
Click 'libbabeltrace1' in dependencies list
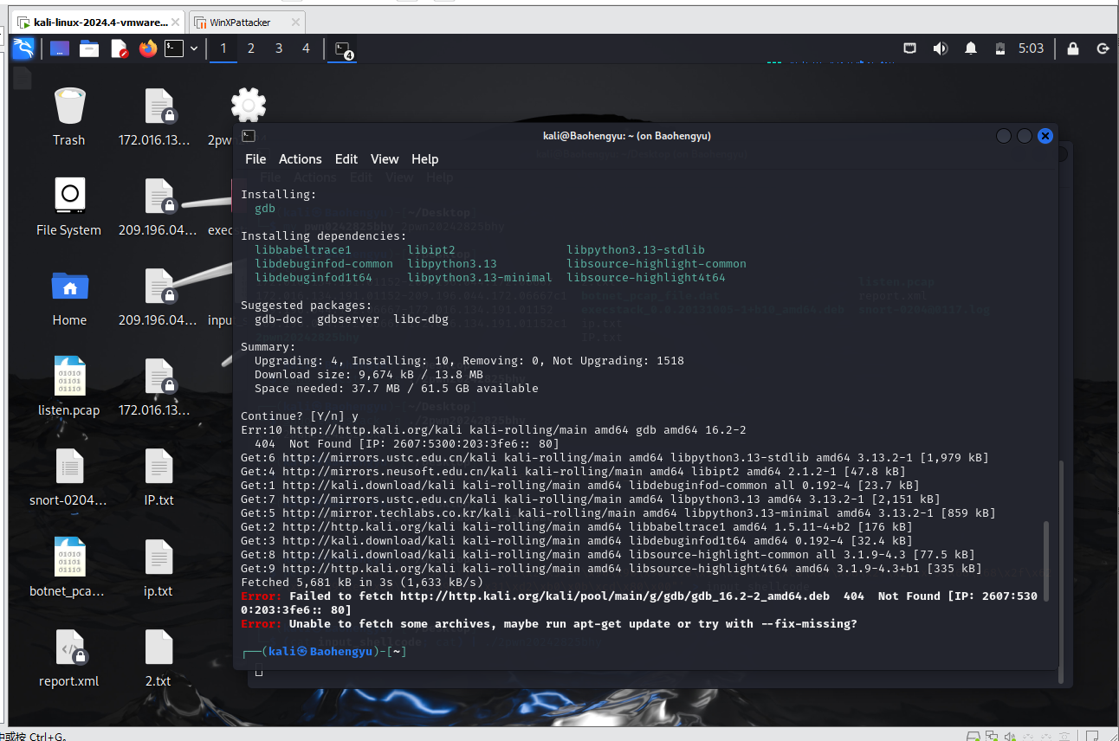[x=303, y=250]
